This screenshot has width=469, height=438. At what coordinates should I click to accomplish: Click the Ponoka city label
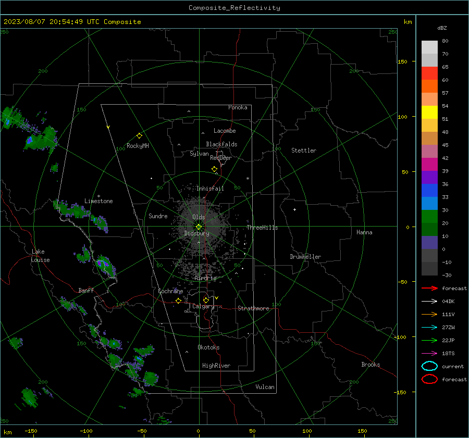(238, 107)
